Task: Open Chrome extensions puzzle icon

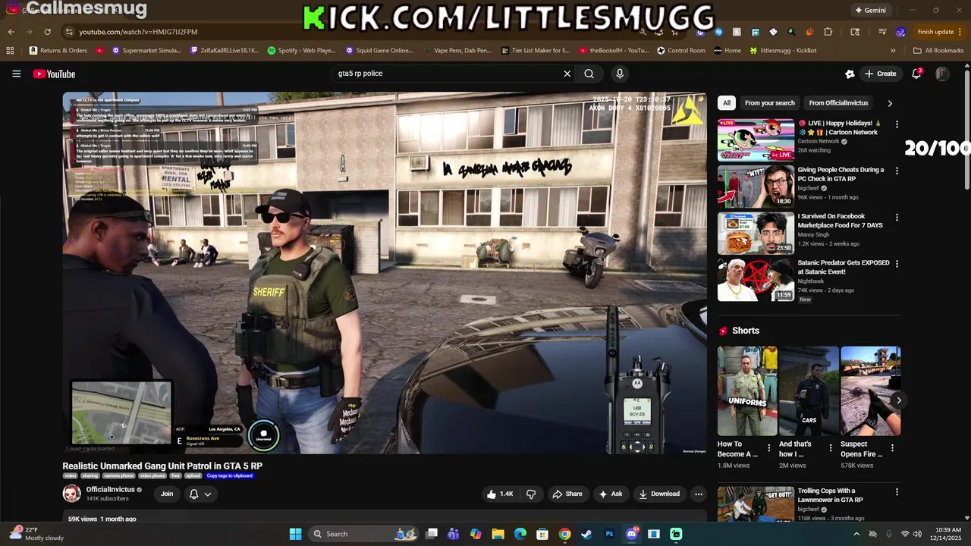Action: point(828,32)
